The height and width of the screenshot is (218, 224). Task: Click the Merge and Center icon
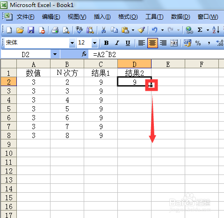click(x=174, y=43)
